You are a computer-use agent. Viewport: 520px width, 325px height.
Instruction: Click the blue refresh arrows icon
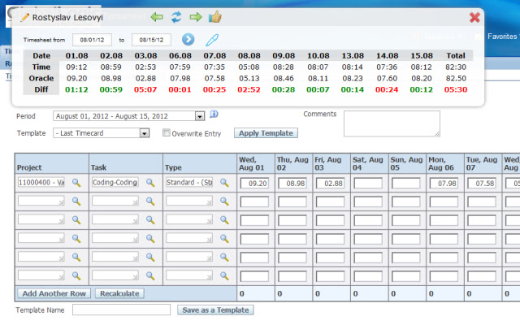point(175,16)
